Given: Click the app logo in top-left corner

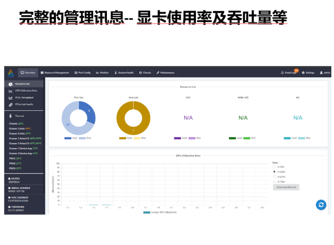Looking at the screenshot, I should coord(11,72).
